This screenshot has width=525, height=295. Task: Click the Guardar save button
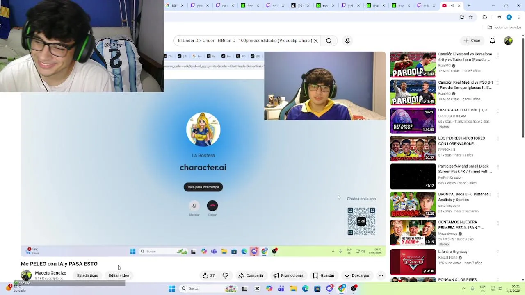(x=324, y=275)
